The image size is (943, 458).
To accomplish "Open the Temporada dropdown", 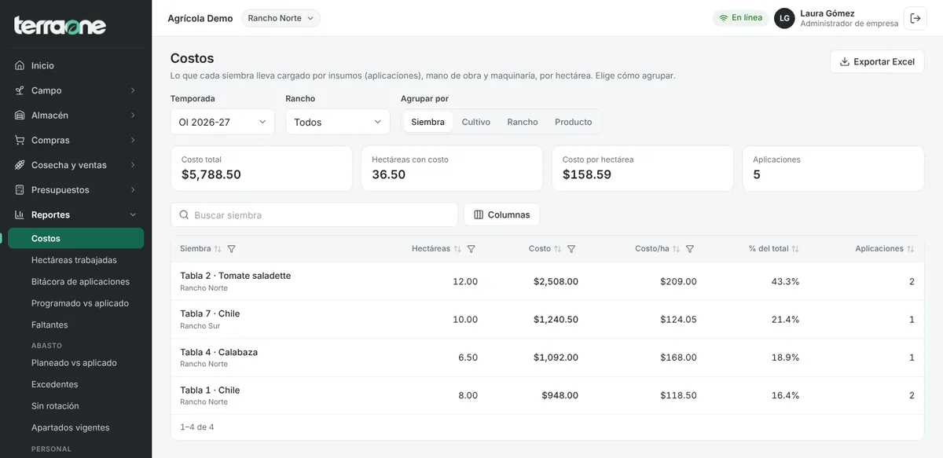I will tap(222, 122).
